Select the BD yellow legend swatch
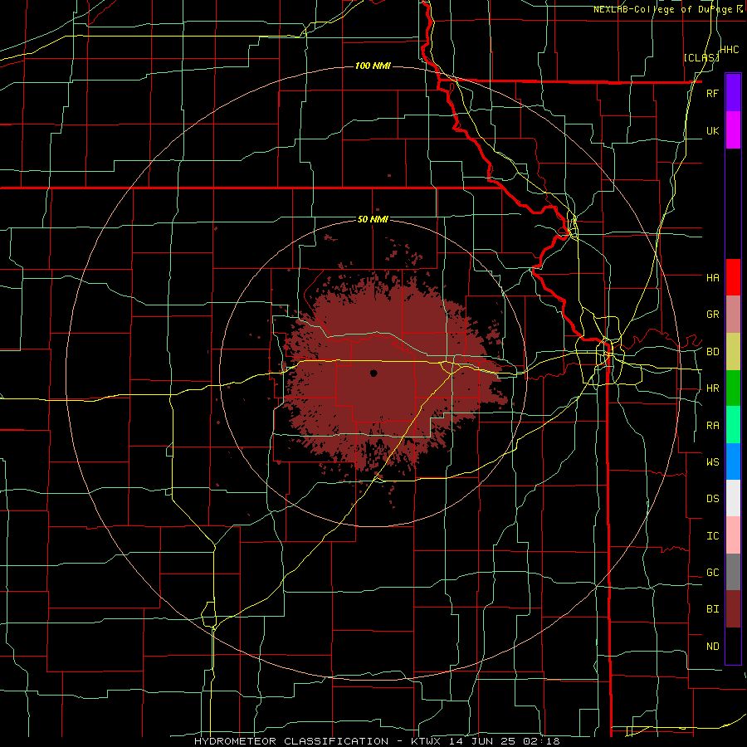The height and width of the screenshot is (747, 747). tap(733, 352)
